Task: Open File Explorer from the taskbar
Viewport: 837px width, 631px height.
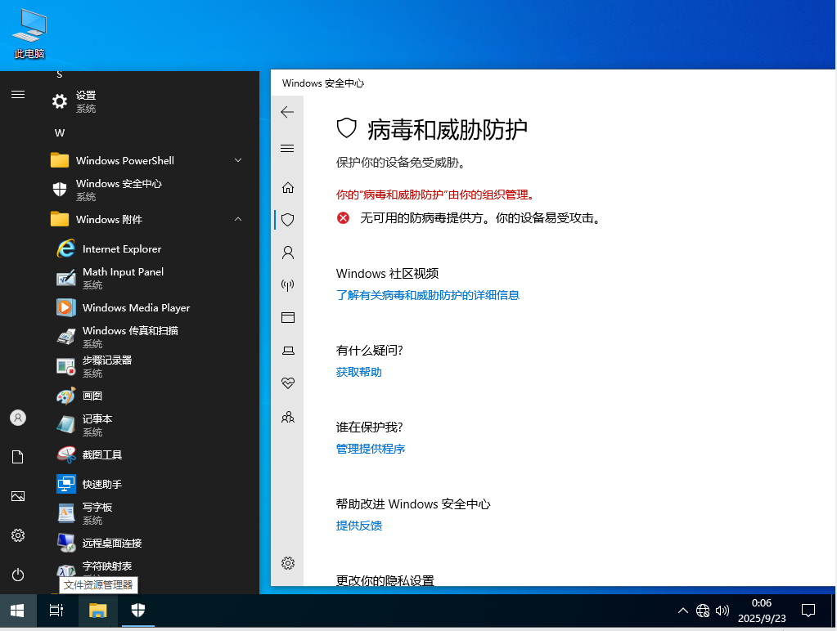Action: pos(97,611)
